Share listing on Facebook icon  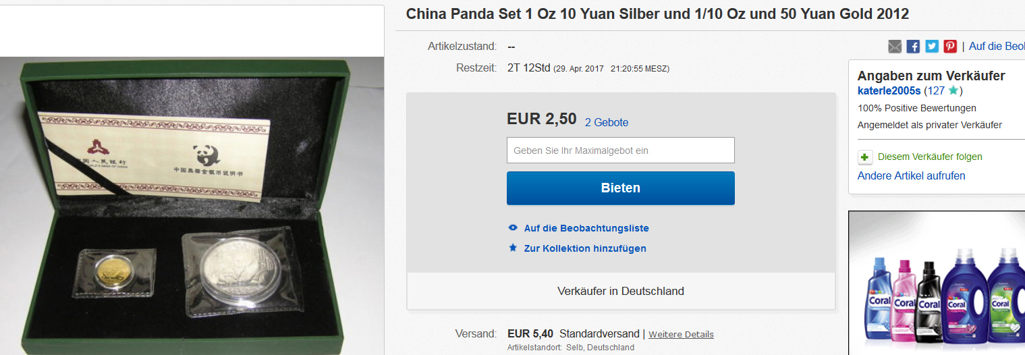pos(913,47)
